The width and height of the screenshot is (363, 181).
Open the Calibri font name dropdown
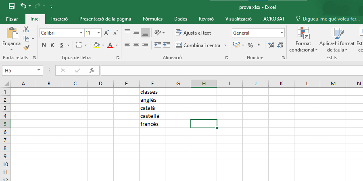click(81, 33)
